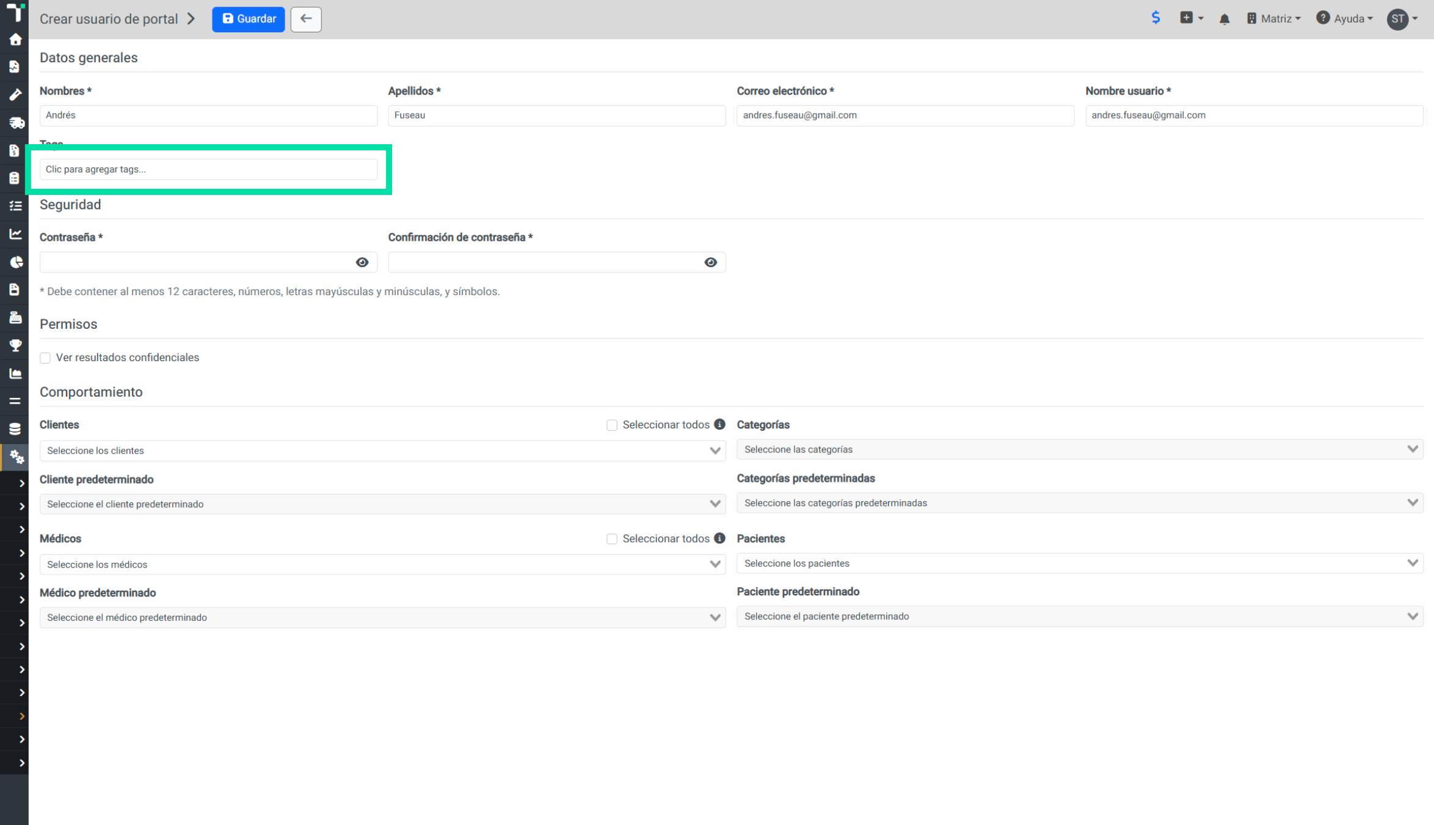Open the line chart icon in sidebar
Viewport: 1434px width, 825px height.
pyautogui.click(x=15, y=234)
